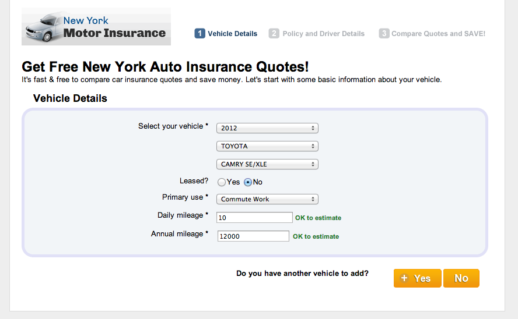Focus the Daily mileage input field
The width and height of the screenshot is (518, 319).
pyautogui.click(x=254, y=218)
